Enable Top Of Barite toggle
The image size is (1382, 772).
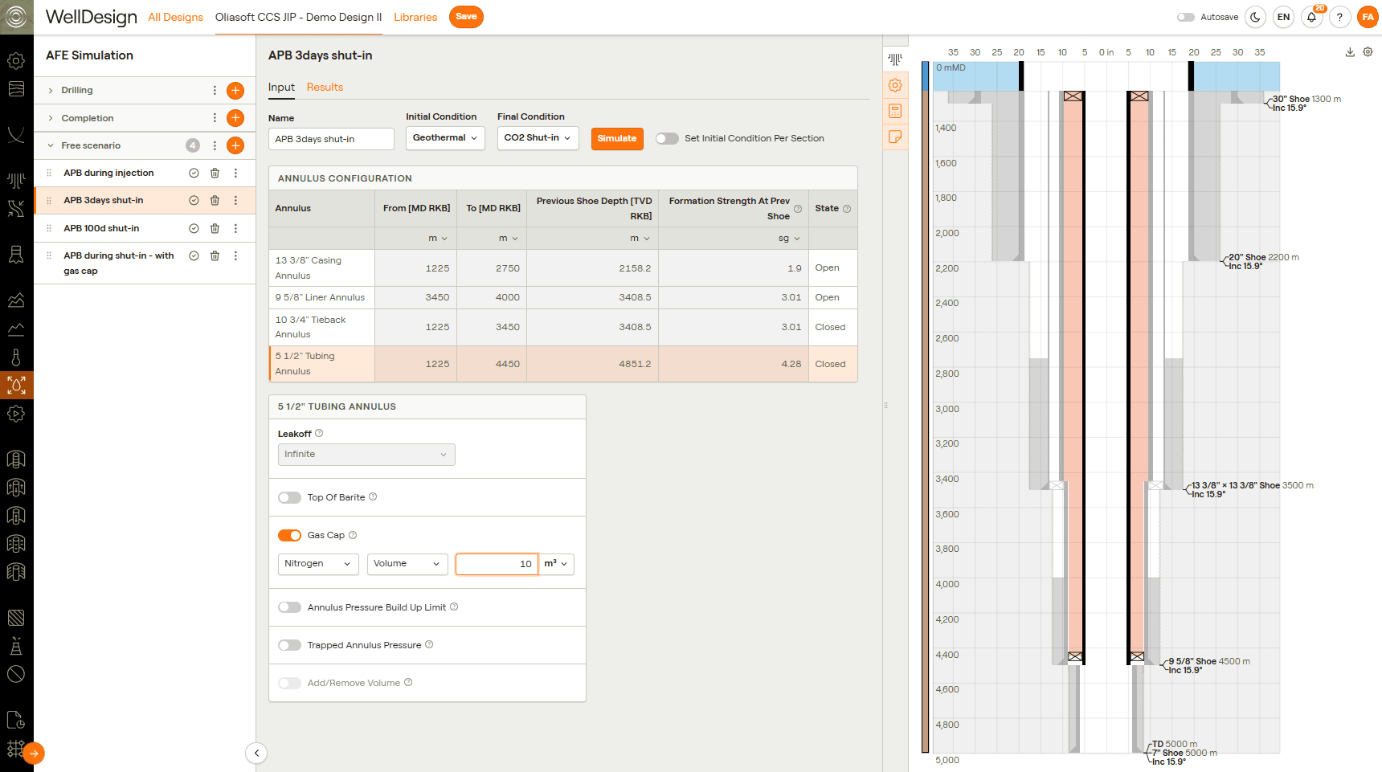point(289,497)
